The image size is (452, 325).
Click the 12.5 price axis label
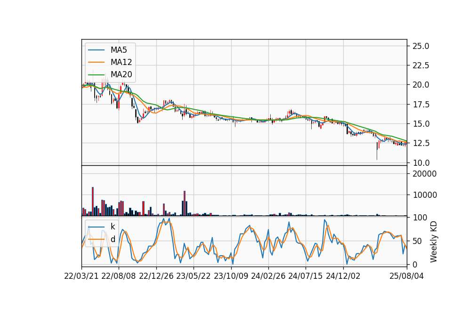click(x=421, y=143)
